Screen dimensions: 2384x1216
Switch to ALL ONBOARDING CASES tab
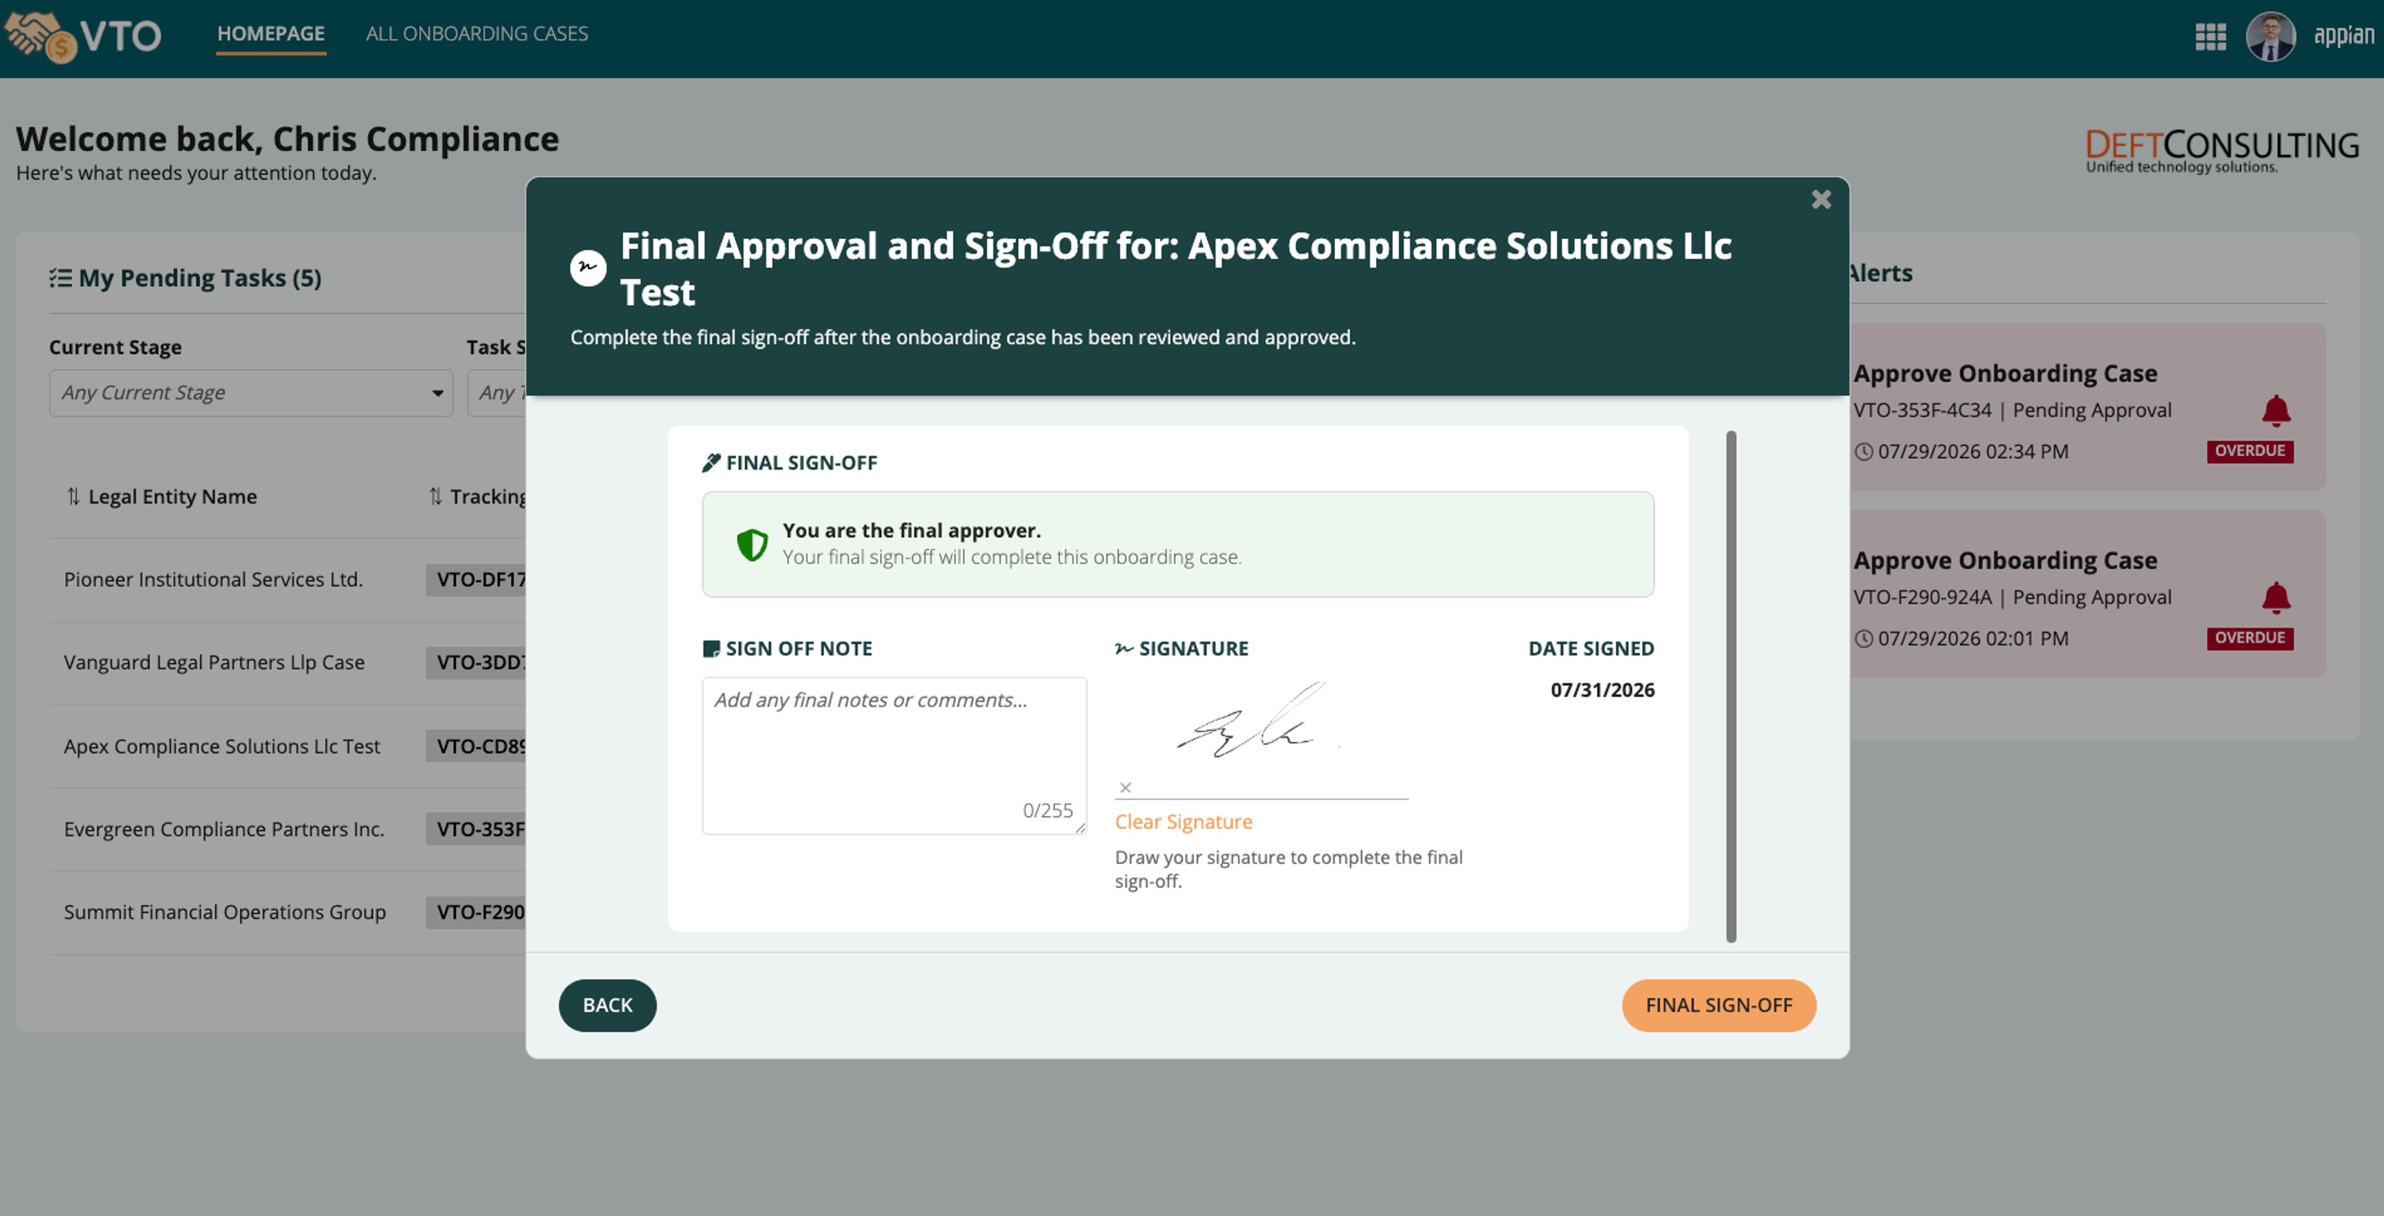477,34
